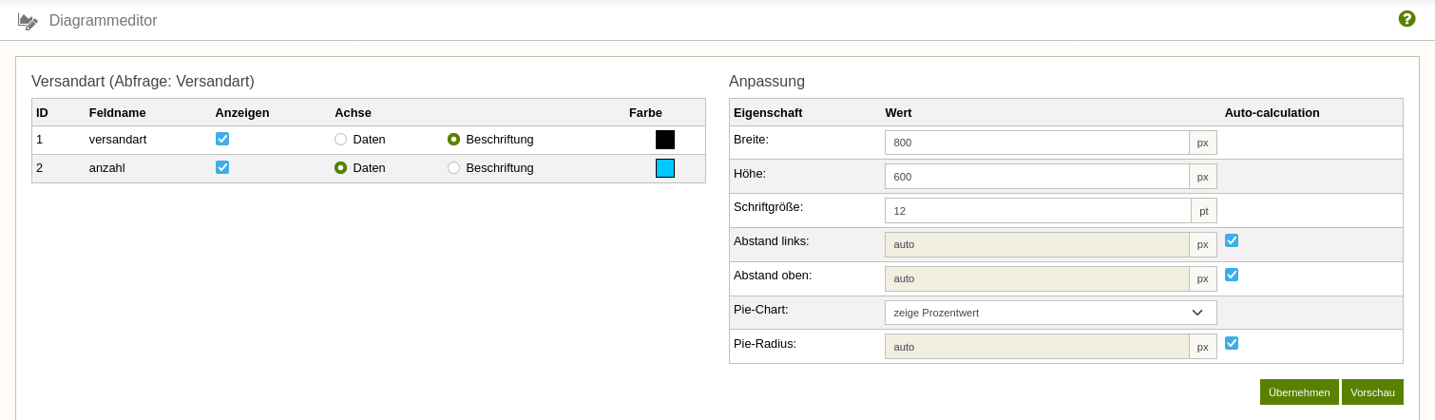Disable auto-calculation for Abstand links
This screenshot has height=420, width=1435.
pyautogui.click(x=1232, y=240)
